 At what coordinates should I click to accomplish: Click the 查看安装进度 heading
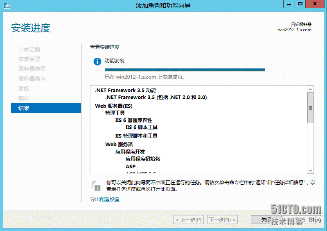(105, 47)
